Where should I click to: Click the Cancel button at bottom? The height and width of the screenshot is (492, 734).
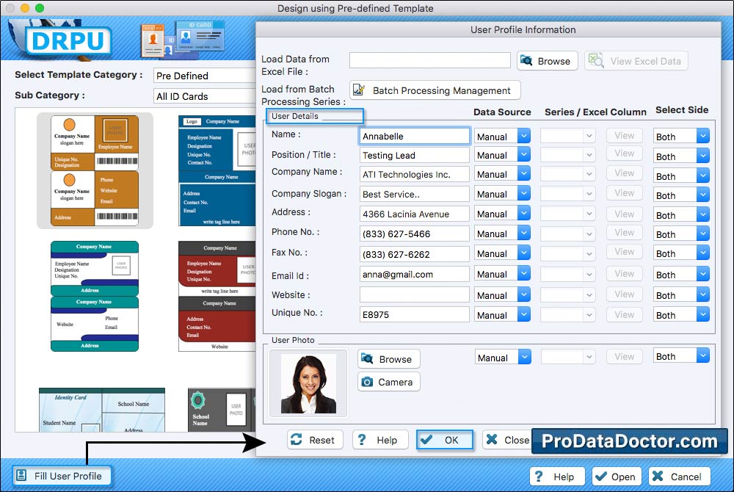point(679,477)
